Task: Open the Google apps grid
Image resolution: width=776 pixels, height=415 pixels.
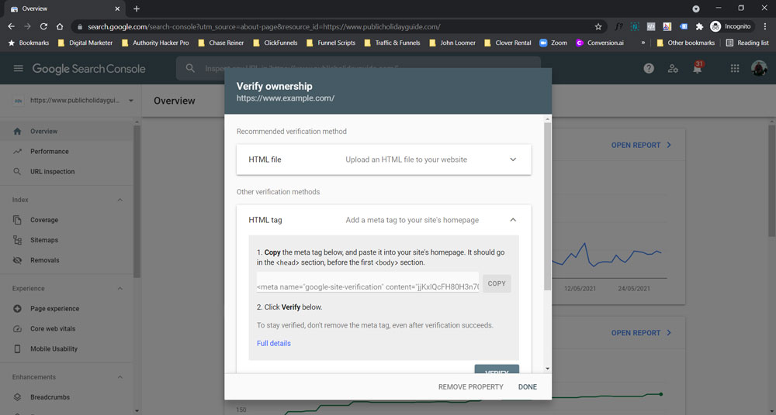Action: [735, 69]
